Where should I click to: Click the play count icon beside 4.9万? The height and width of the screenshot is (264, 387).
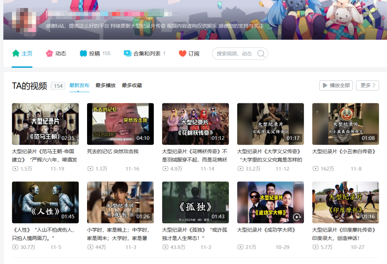tap(165, 169)
